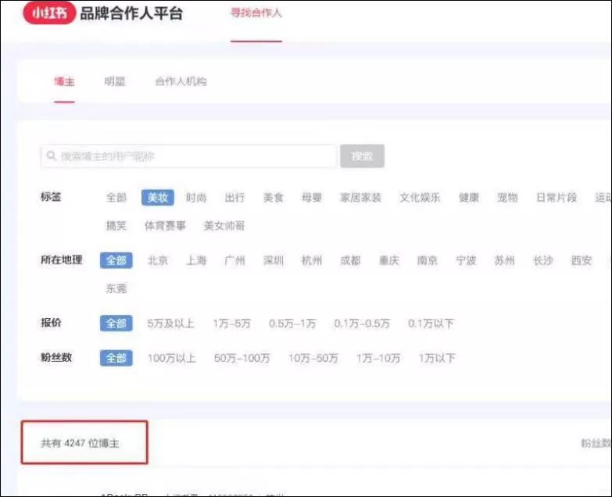Select 全部 under 所在地理
This screenshot has width=612, height=497.
pos(116,260)
